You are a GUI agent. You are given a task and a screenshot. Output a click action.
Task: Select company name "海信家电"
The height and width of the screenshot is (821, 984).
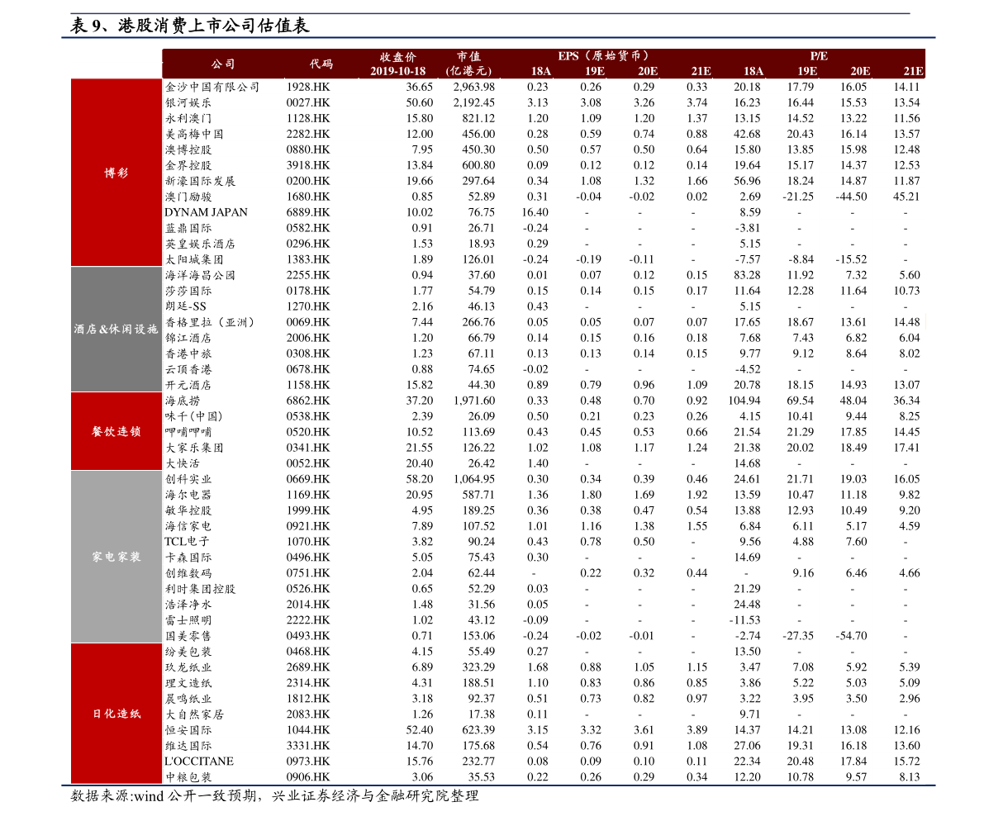coord(188,526)
